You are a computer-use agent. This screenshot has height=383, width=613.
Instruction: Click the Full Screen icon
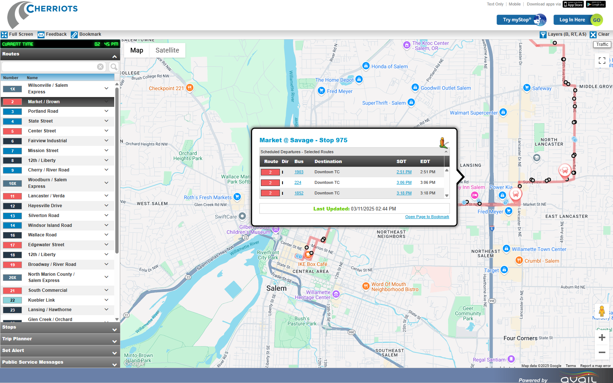(x=4, y=35)
